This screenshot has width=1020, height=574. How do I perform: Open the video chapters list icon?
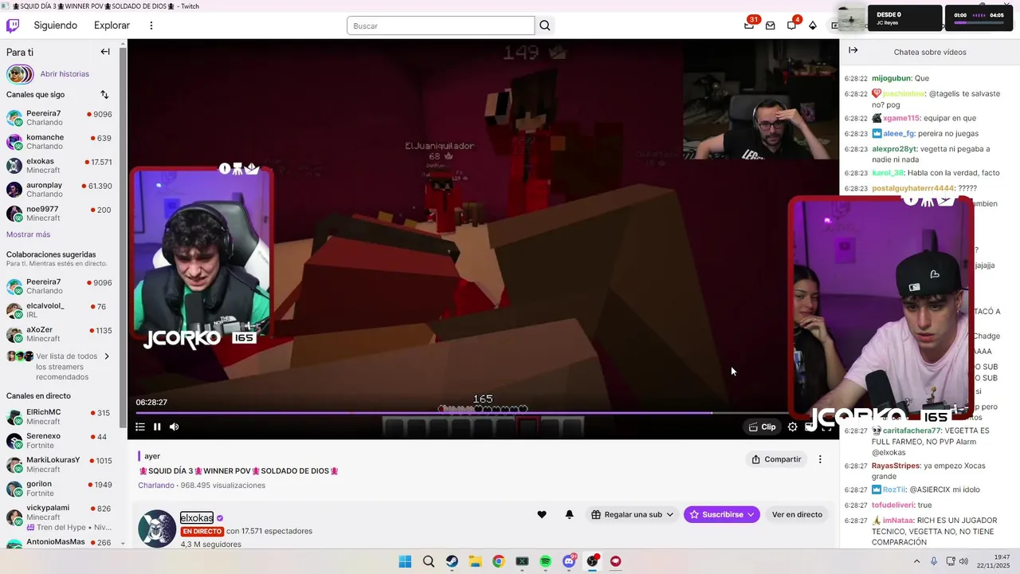click(140, 427)
